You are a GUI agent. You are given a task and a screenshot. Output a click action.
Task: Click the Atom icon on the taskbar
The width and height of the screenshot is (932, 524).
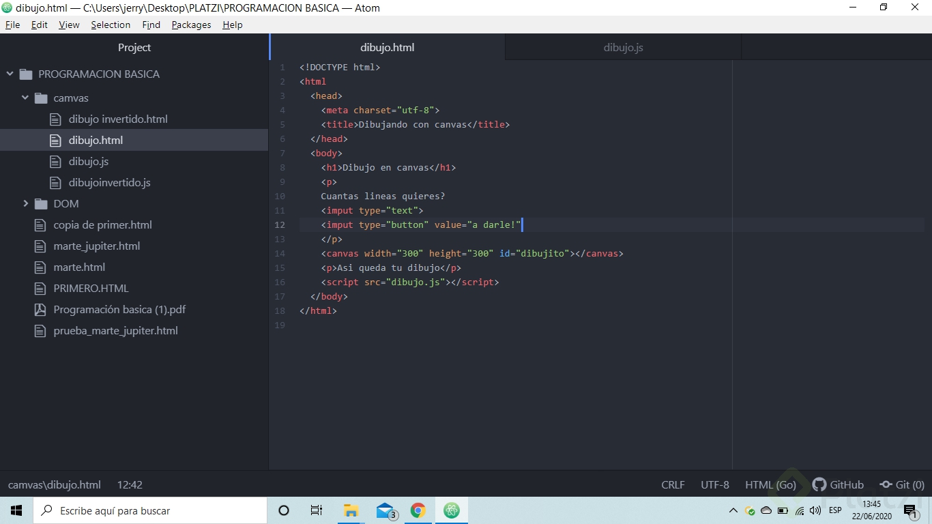(452, 510)
